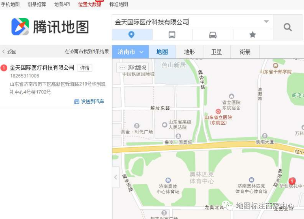Toggle 实时路况 real-time traffic
The image size is (304, 219).
coord(133,68)
